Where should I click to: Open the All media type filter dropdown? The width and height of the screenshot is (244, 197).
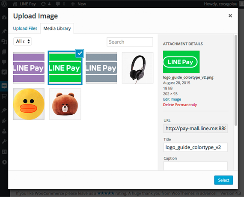tap(23, 42)
